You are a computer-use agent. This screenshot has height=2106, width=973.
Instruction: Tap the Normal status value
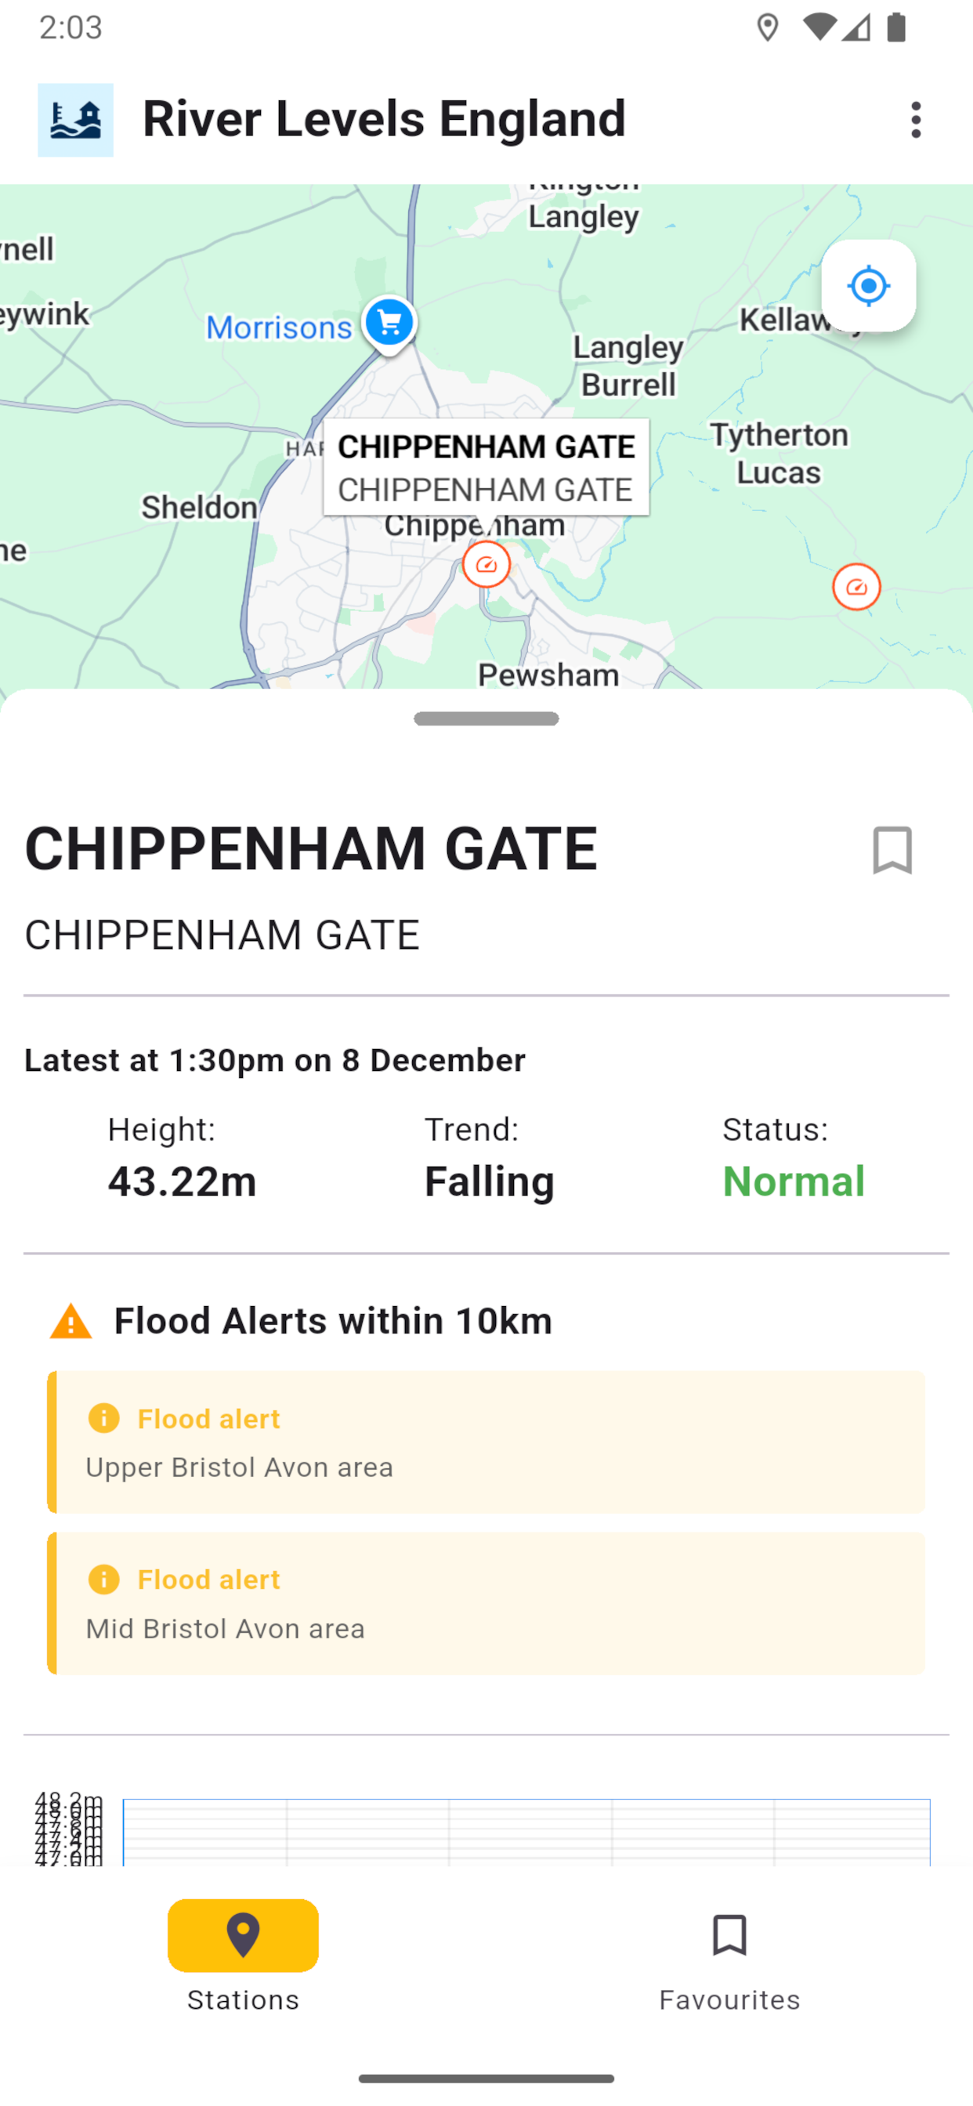coord(793,1181)
